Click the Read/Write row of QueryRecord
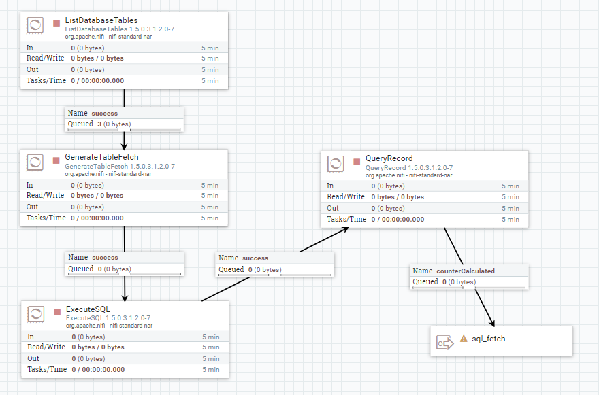 (425, 197)
